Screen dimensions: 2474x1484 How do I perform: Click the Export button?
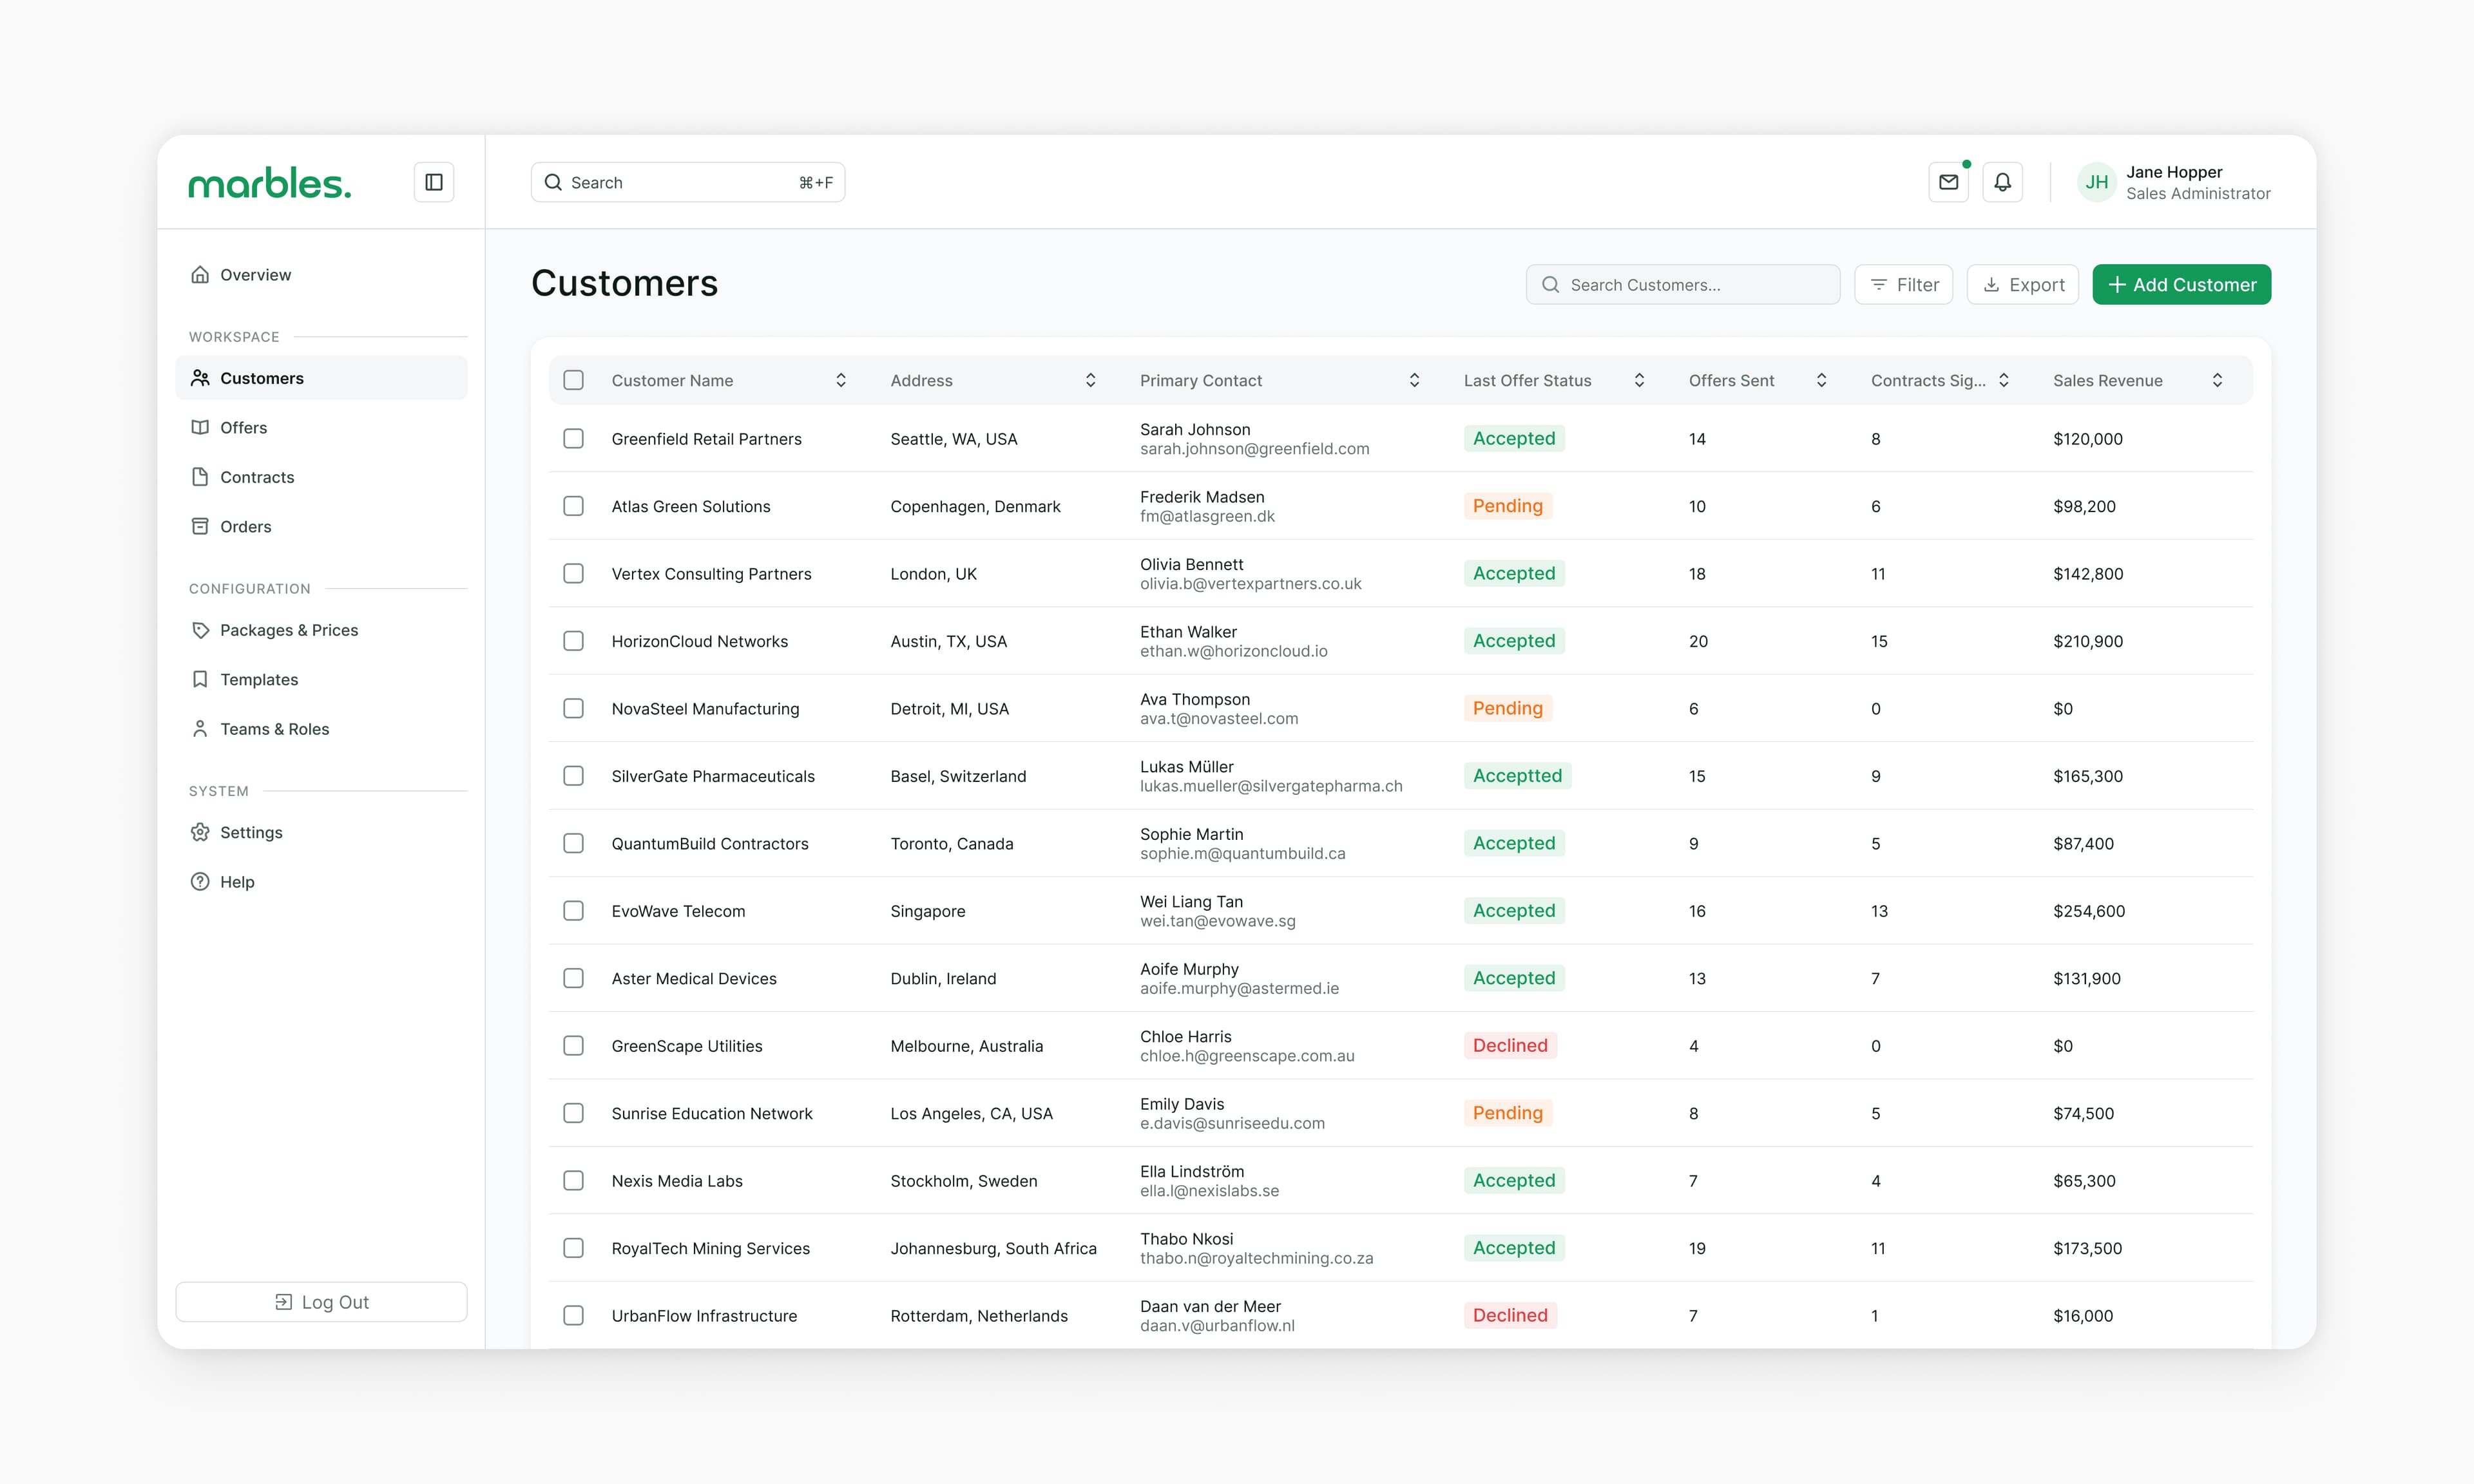pyautogui.click(x=2022, y=285)
